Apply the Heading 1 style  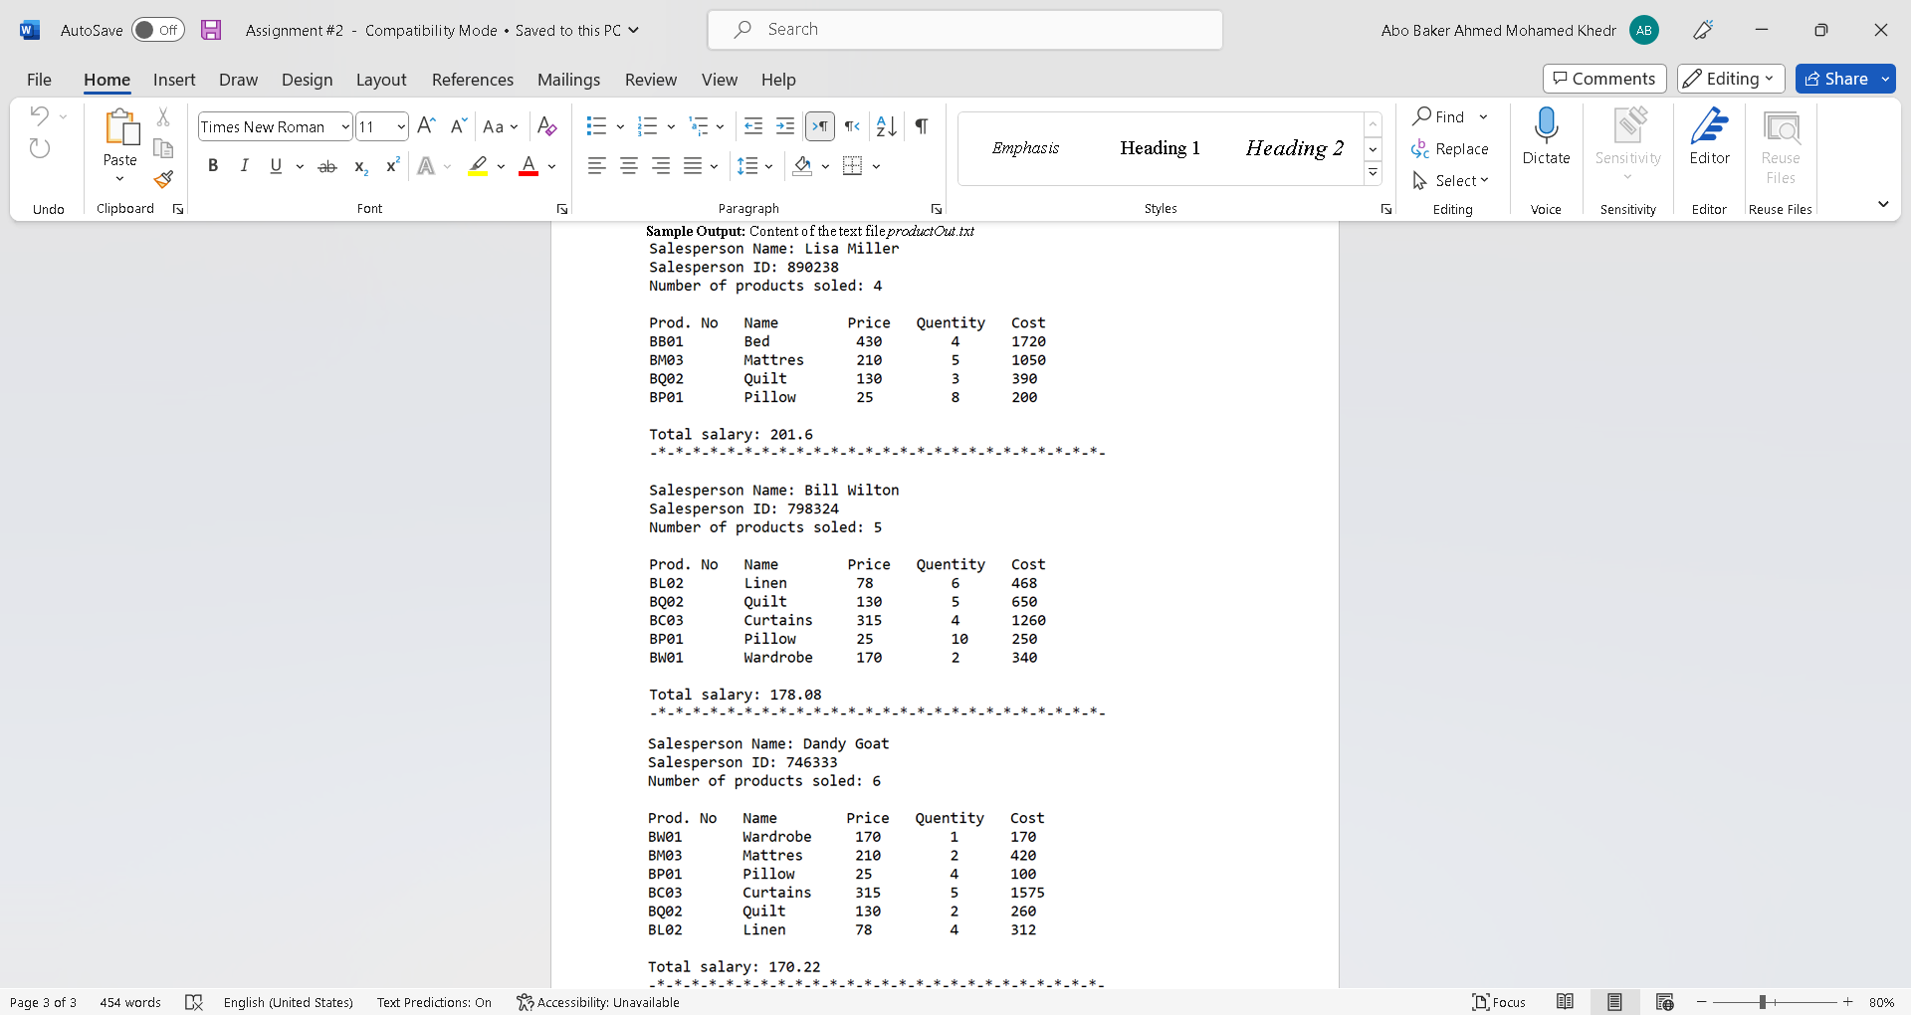point(1160,148)
